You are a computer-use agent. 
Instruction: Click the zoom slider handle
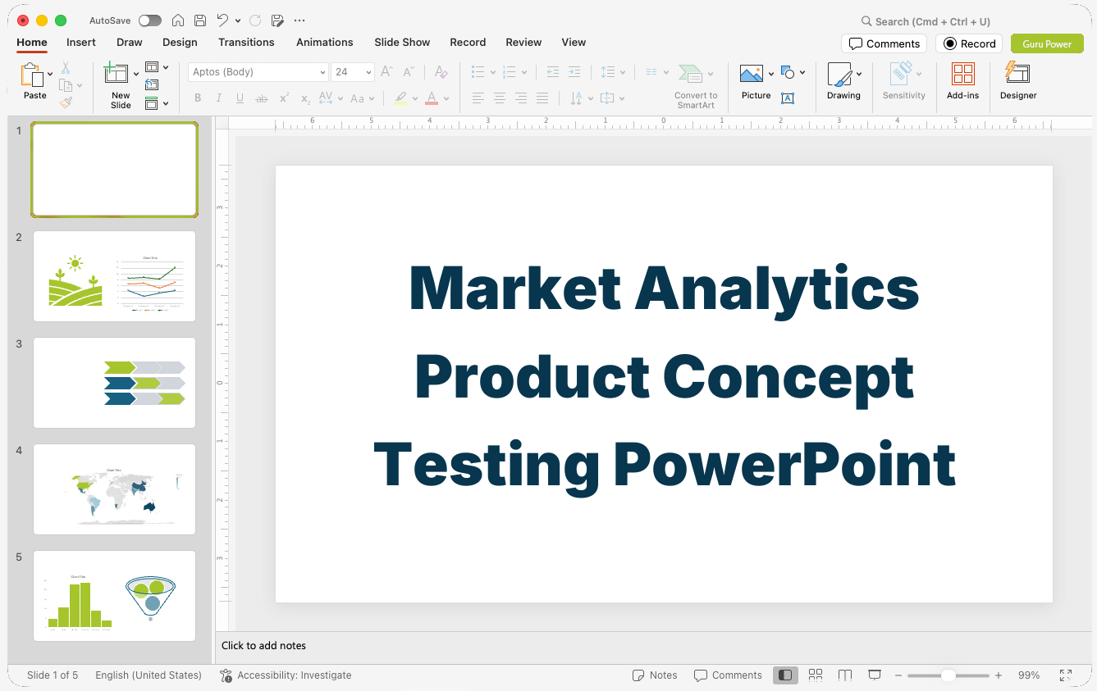click(948, 675)
